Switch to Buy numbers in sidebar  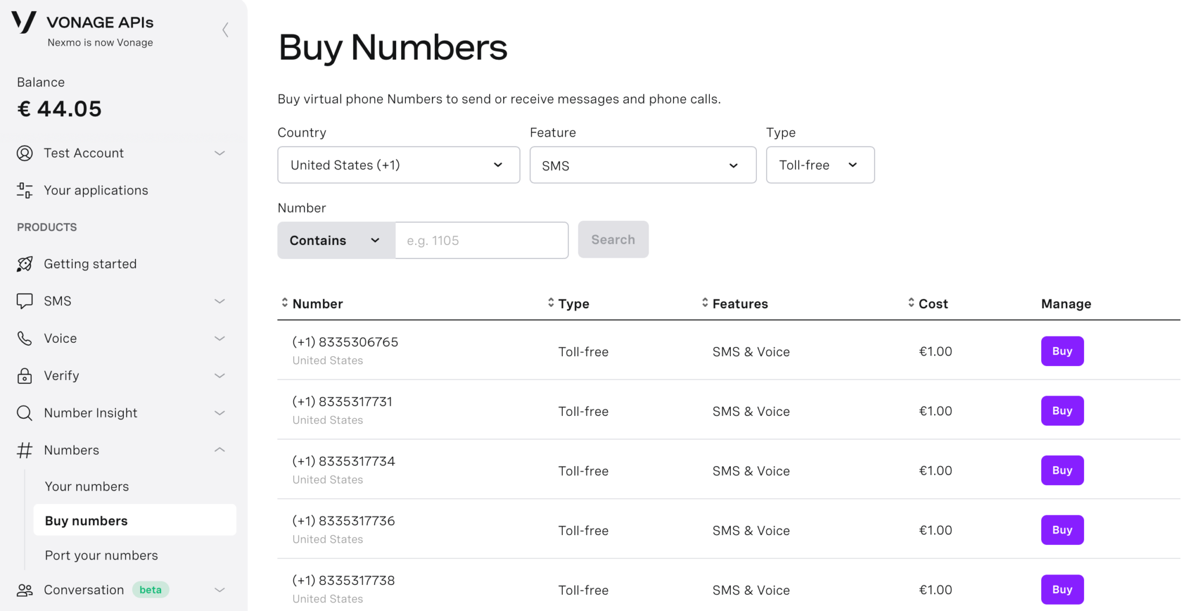[87, 520]
